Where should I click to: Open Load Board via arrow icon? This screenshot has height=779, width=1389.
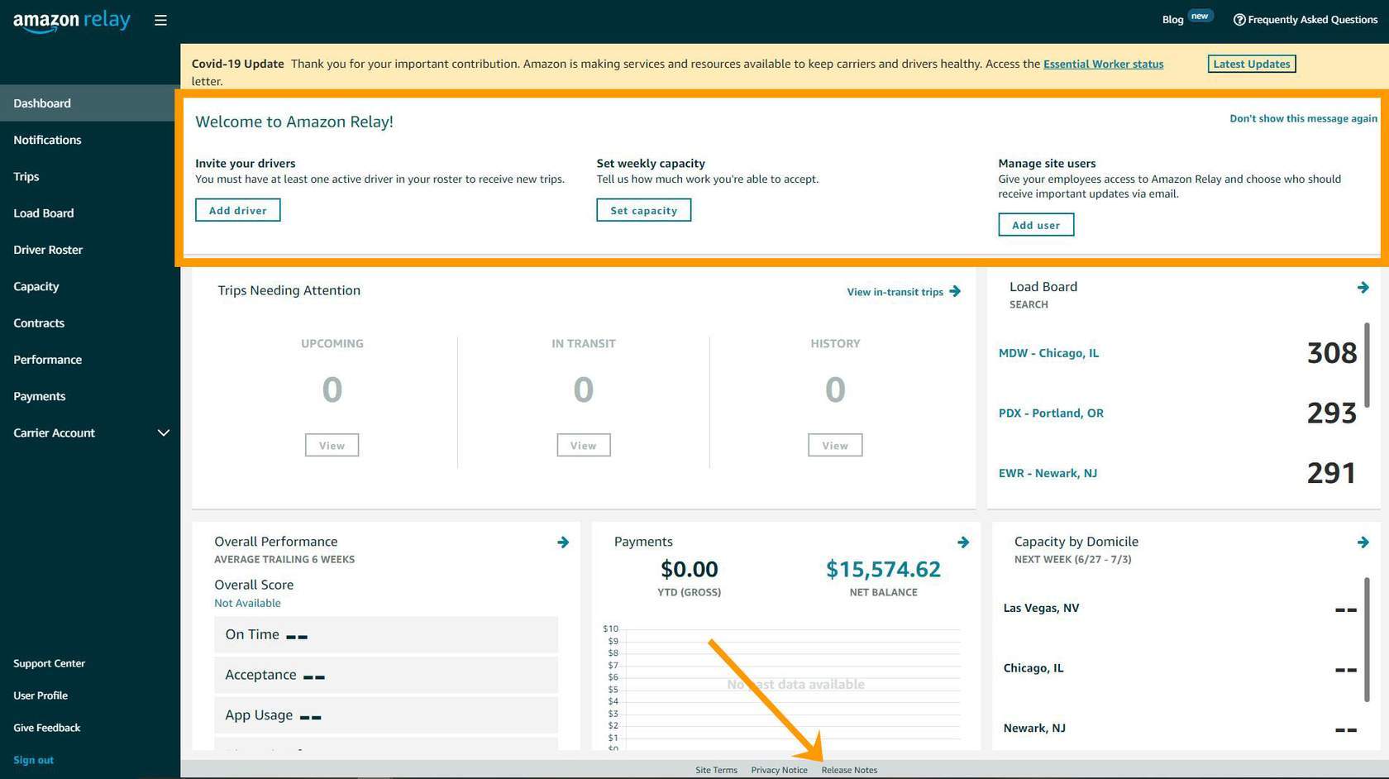coord(1363,288)
